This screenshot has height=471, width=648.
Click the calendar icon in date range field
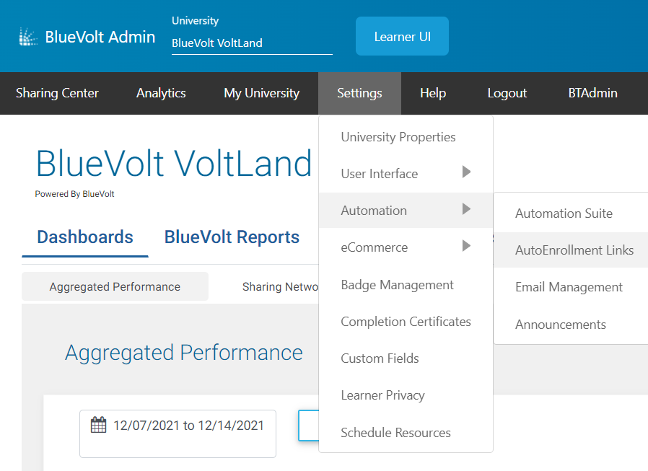(98, 425)
